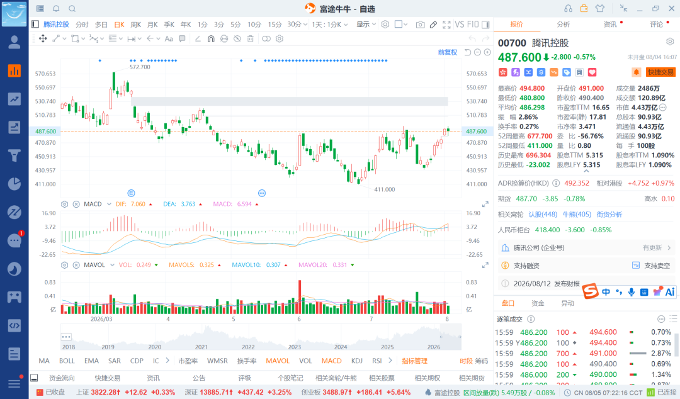Toggle the right side panel icon
This screenshot has width=680, height=399.
(x=485, y=25)
